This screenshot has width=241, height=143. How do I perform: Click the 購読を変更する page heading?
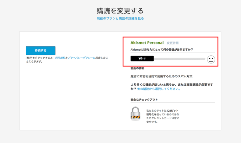[120, 11]
